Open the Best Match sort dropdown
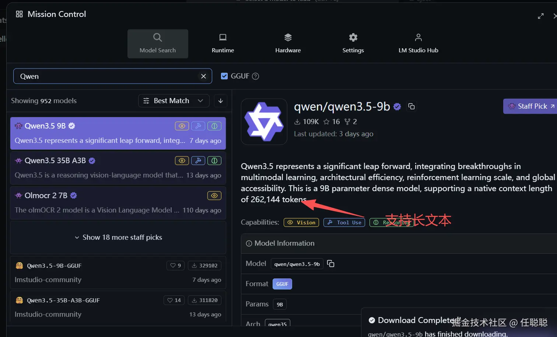Screen dimensions: 557x337 (x=174, y=101)
